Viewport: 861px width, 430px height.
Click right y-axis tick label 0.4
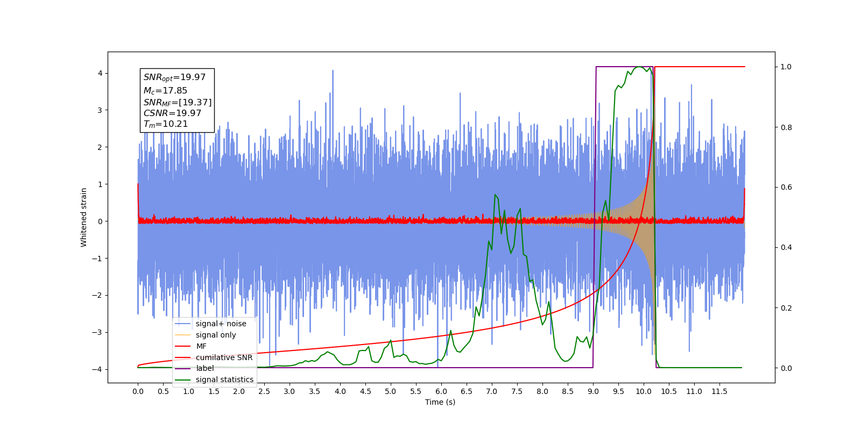786,248
